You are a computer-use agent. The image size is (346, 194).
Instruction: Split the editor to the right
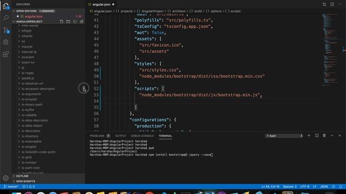tap(332, 4)
